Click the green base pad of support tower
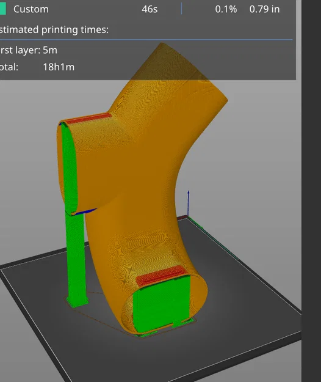Image resolution: width=321 pixels, height=382 pixels. 78,303
